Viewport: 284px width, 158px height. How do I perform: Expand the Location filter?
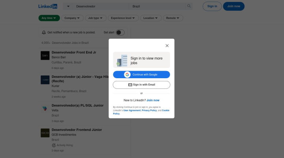pos(151,18)
